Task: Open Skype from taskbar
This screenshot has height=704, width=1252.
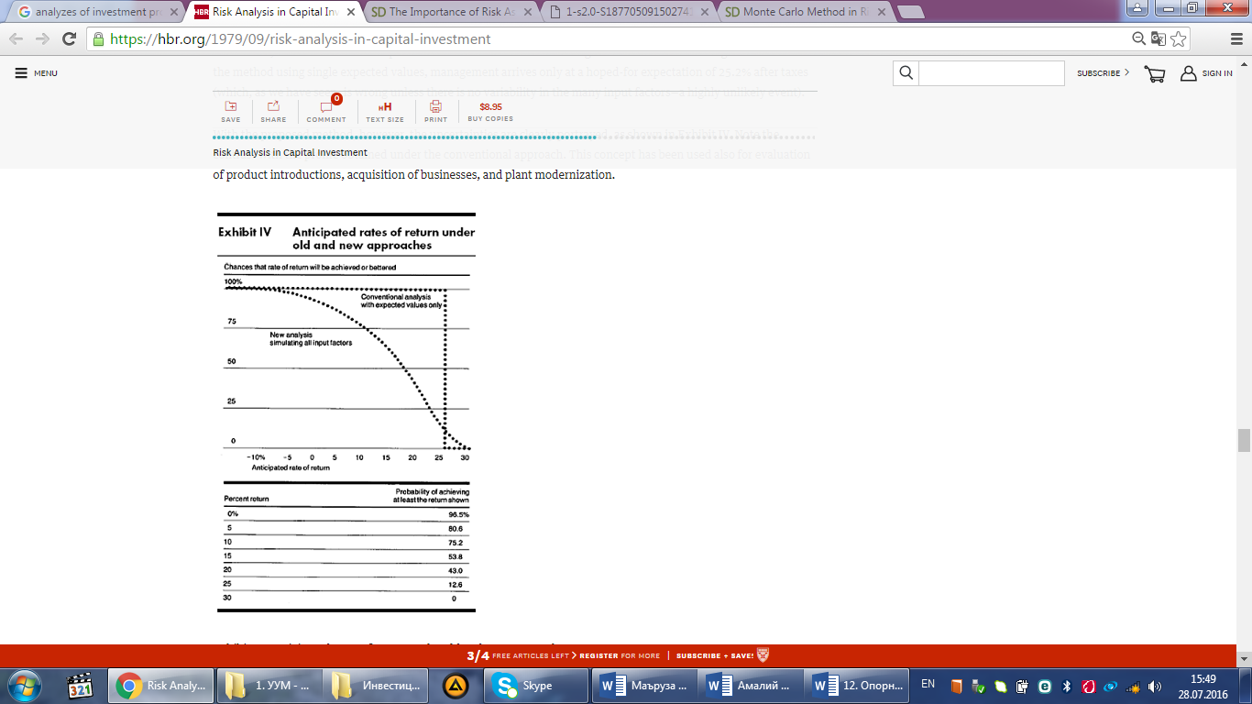Action: click(x=537, y=685)
